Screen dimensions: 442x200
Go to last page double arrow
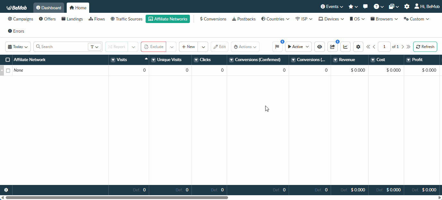tap(408, 47)
